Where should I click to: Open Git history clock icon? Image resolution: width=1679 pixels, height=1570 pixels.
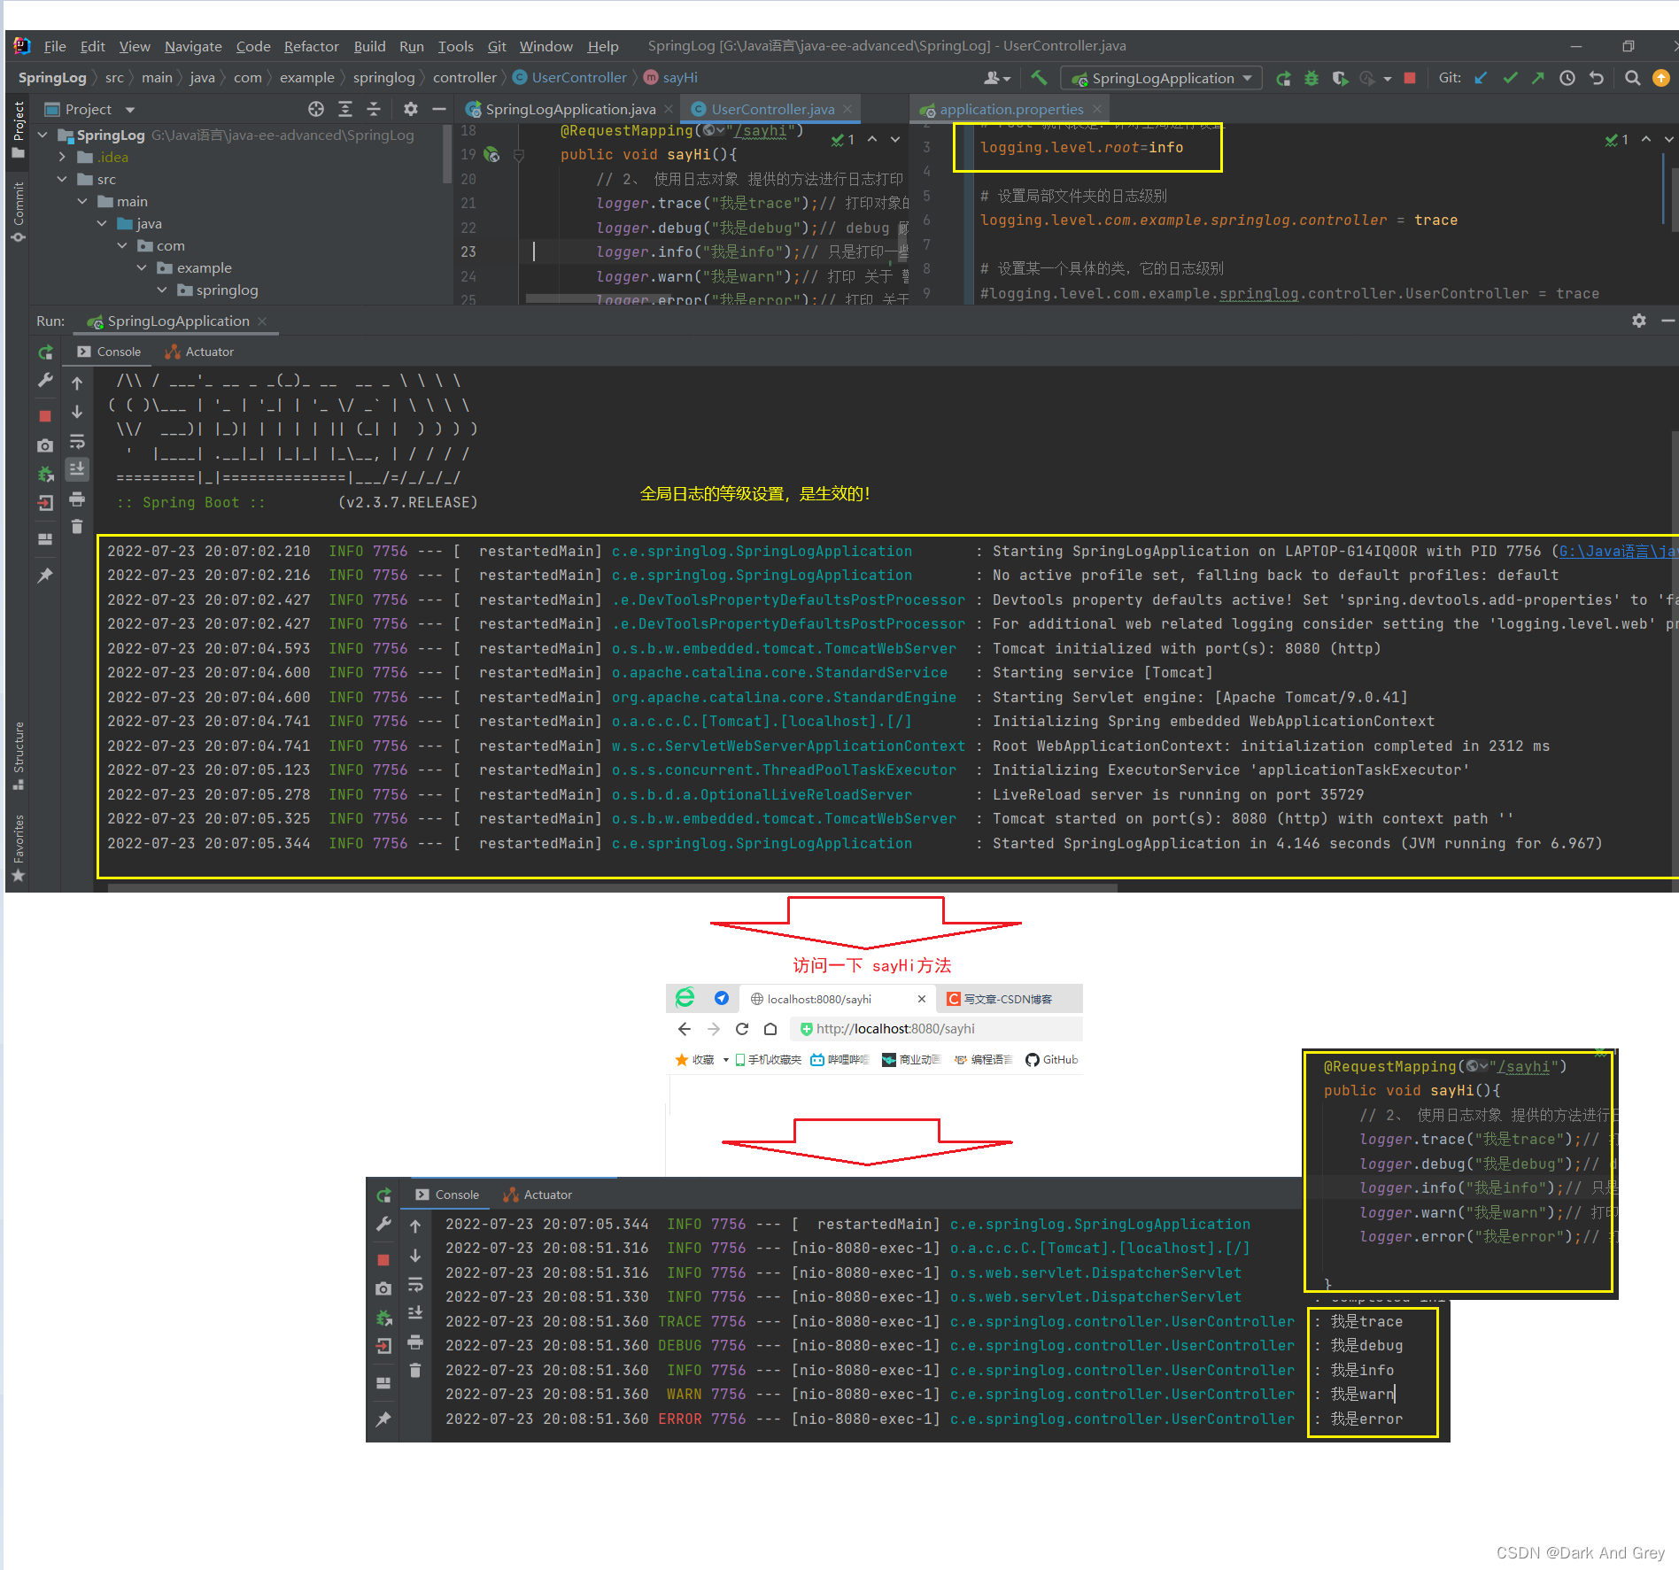(1567, 78)
